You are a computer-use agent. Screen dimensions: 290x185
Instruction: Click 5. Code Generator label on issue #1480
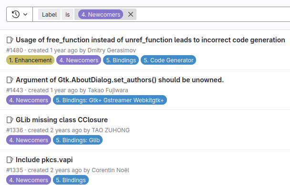[x=168, y=60]
